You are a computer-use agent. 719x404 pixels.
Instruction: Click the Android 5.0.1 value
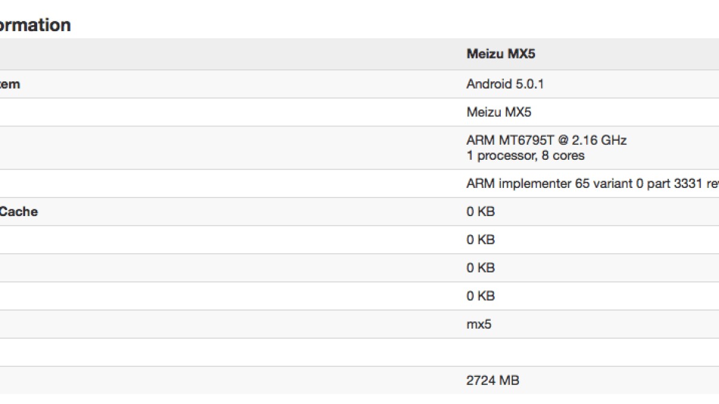point(504,84)
